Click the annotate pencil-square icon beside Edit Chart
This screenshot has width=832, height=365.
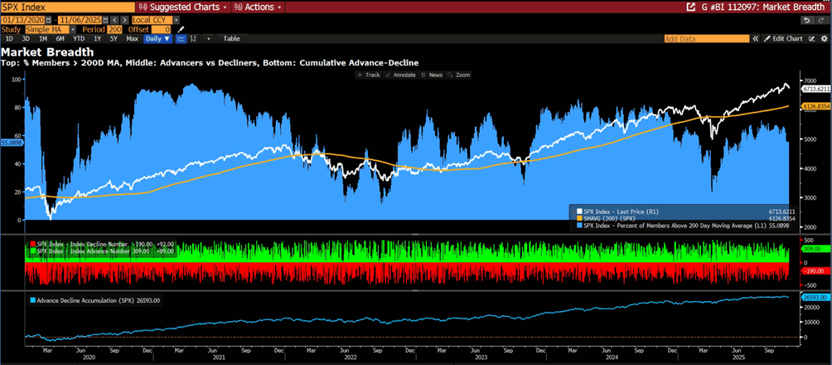812,39
